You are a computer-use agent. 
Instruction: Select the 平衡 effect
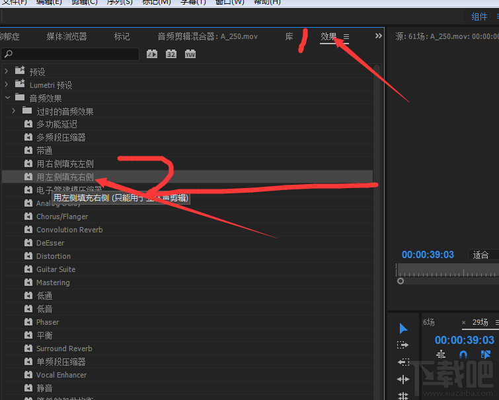tap(44, 335)
